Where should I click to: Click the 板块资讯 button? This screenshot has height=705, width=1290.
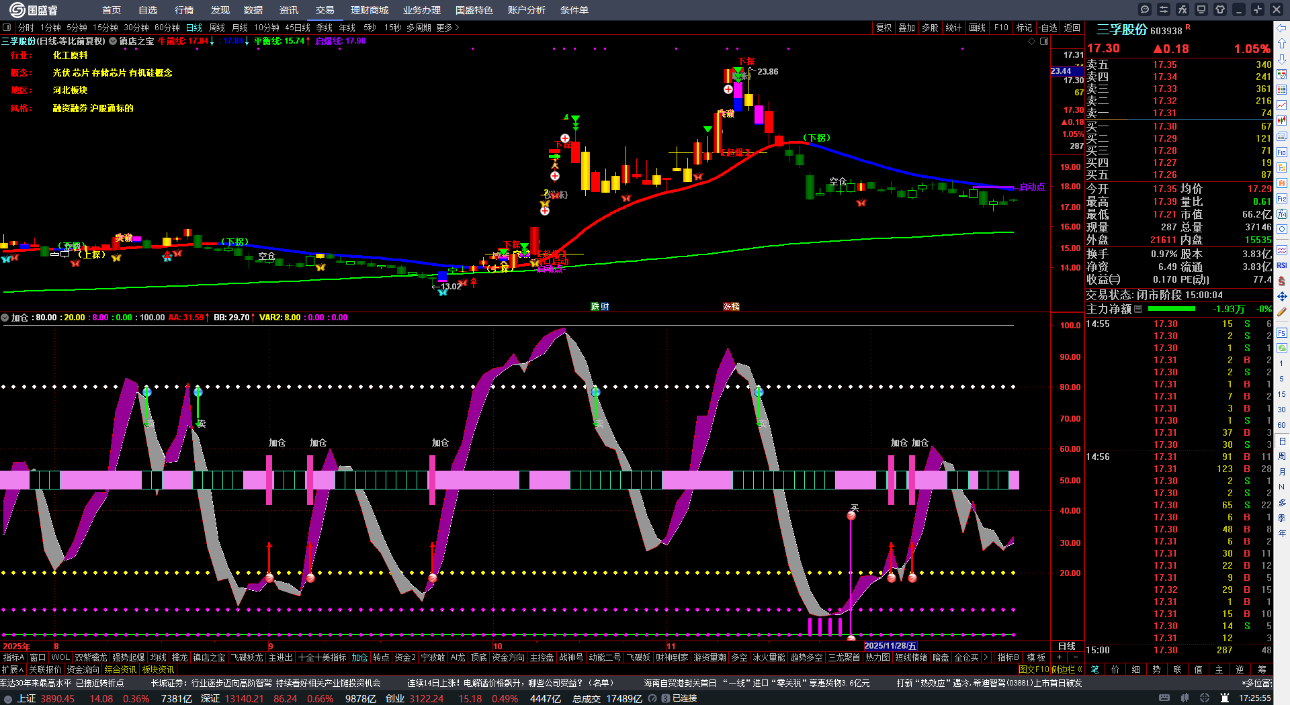158,669
